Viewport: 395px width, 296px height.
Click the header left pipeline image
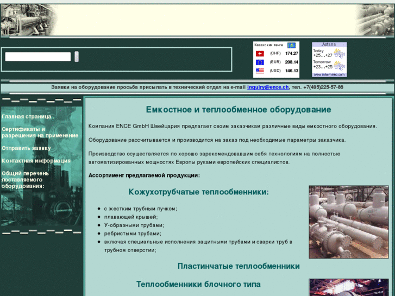coord(28,20)
